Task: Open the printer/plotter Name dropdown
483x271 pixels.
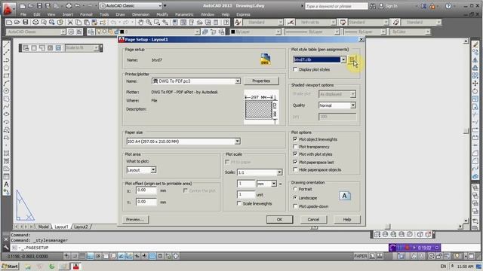Action: pos(238,81)
